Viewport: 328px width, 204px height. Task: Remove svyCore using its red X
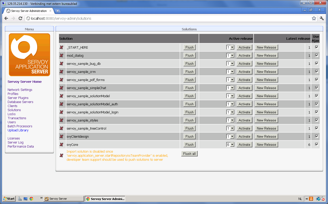61,145
